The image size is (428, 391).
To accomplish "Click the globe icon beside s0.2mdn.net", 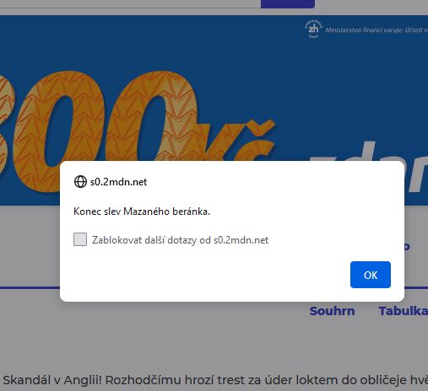I will [x=80, y=181].
